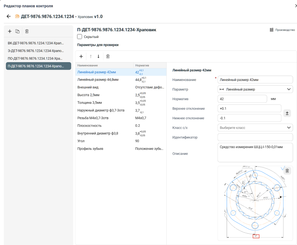This screenshot has height=245, width=297.
Task: Open the ПО-ДЕТ-9876 plan item
Action: pyautogui.click(x=35, y=58)
